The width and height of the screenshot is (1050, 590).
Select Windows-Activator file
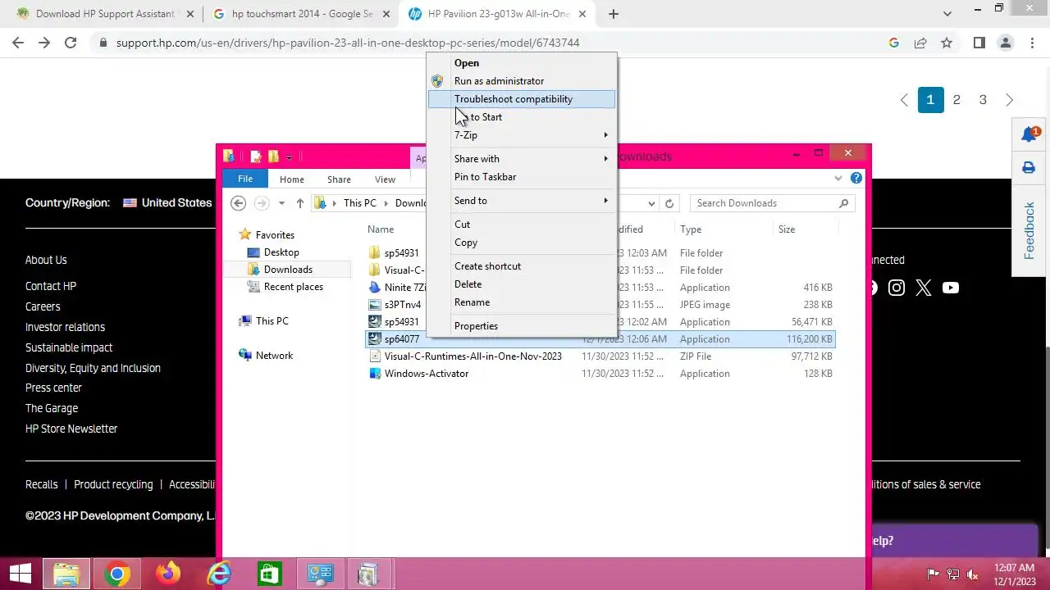click(x=427, y=374)
